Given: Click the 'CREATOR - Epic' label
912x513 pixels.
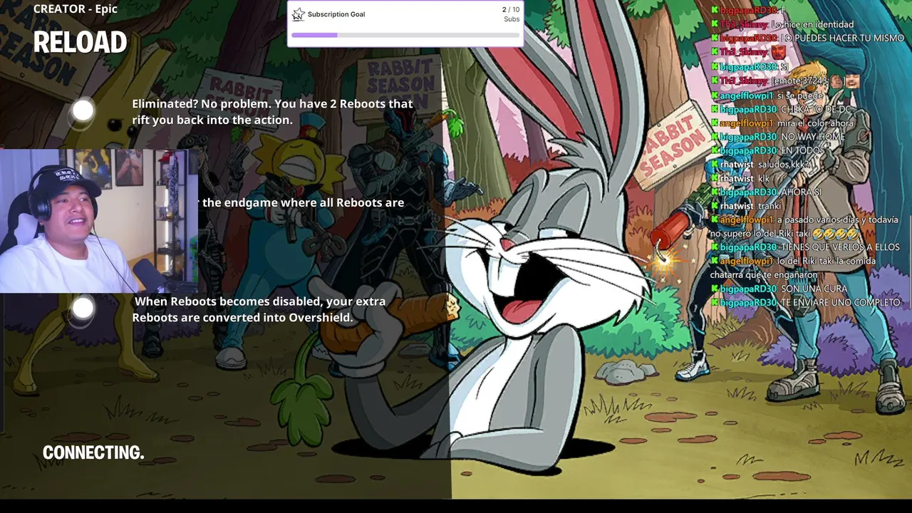Looking at the screenshot, I should click(76, 9).
